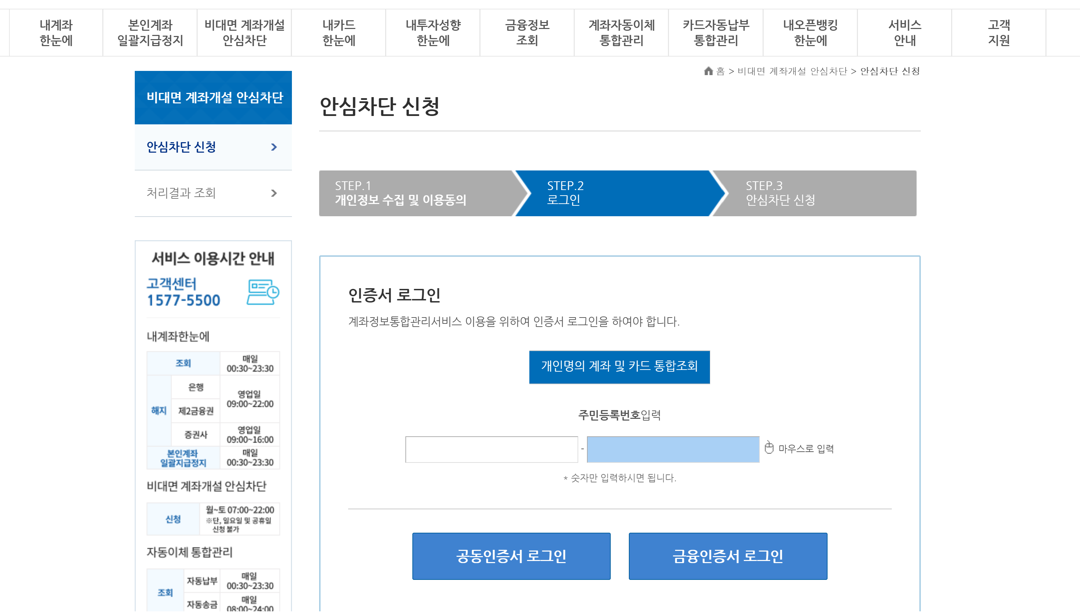Click the customer center clock icon
The image size is (1080, 612).
[263, 292]
